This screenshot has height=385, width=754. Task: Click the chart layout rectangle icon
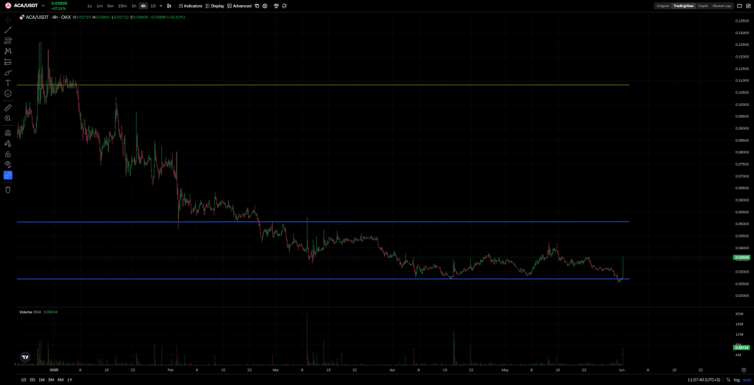[739, 6]
